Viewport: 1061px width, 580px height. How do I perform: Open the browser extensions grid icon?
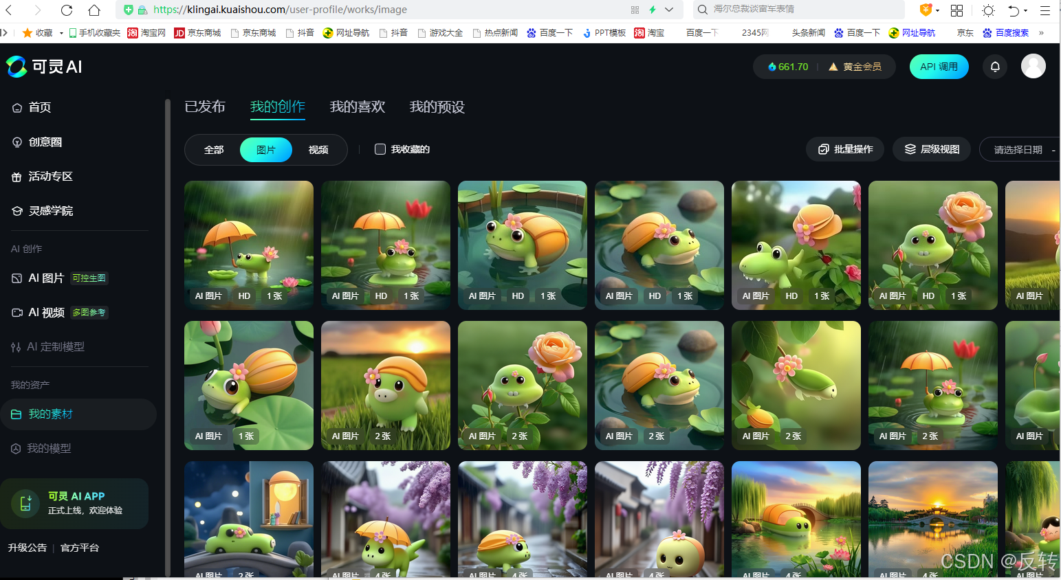(956, 10)
